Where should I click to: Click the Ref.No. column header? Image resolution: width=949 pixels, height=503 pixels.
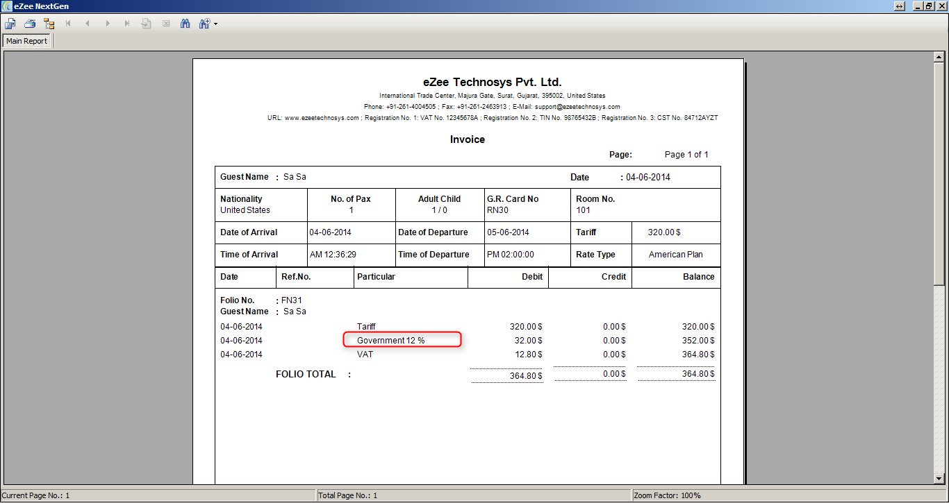coord(296,277)
